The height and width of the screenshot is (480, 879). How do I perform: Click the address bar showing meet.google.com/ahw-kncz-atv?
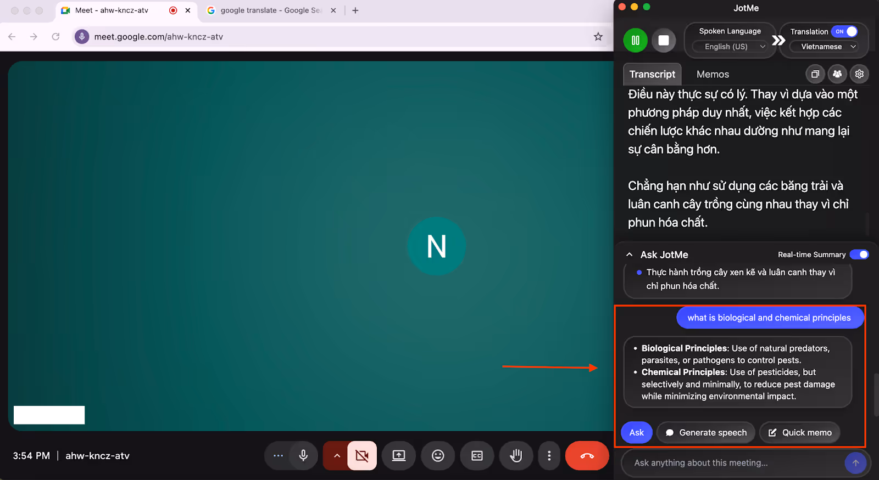(341, 37)
